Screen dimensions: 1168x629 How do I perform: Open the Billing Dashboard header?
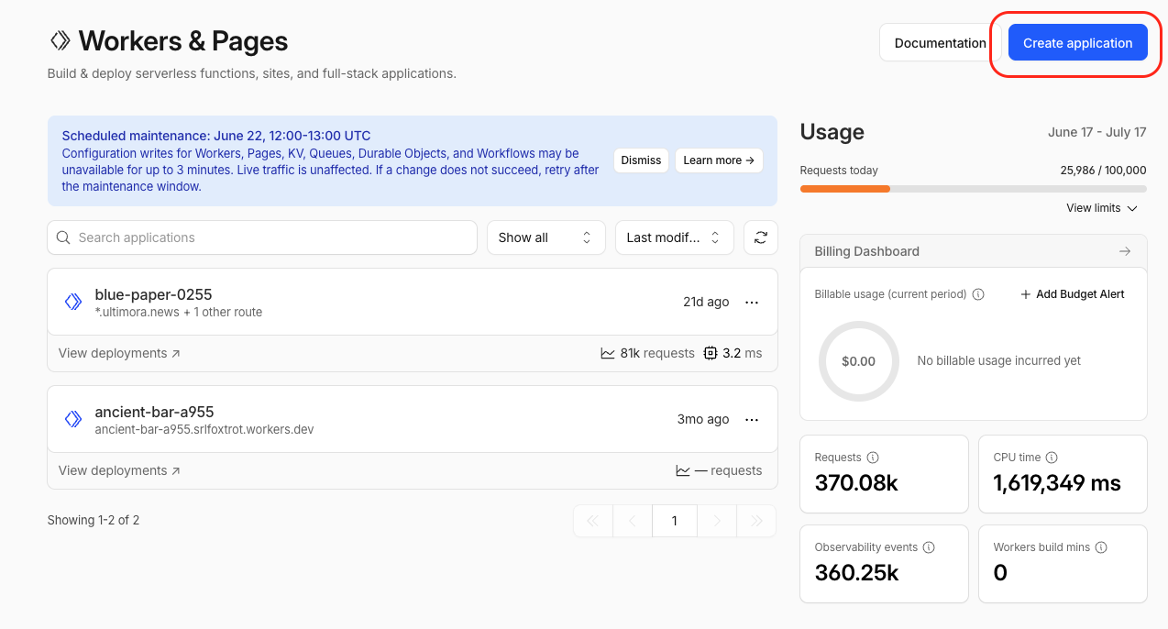click(974, 251)
